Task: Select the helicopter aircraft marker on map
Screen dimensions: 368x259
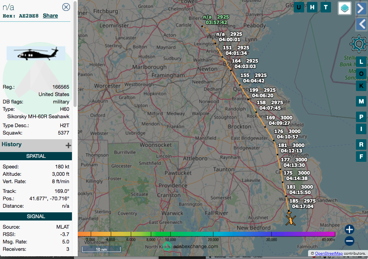Action: (x=291, y=219)
